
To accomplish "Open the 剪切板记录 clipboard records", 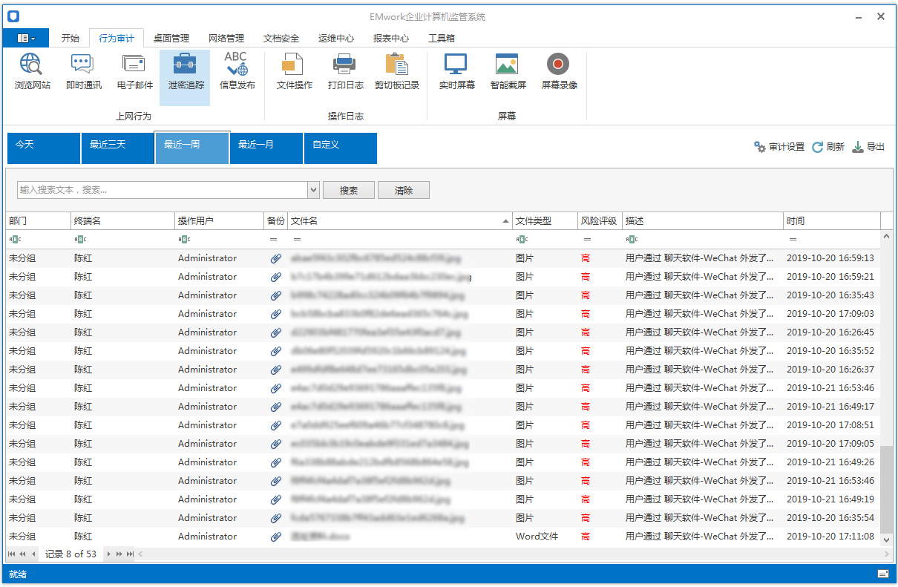I will pyautogui.click(x=397, y=73).
